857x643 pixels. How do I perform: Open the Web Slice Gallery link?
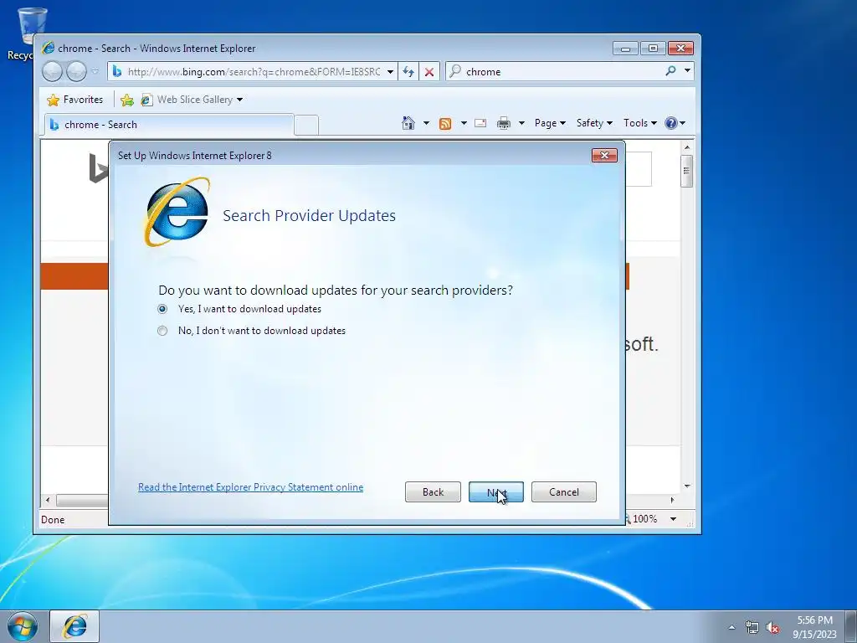[x=192, y=100]
